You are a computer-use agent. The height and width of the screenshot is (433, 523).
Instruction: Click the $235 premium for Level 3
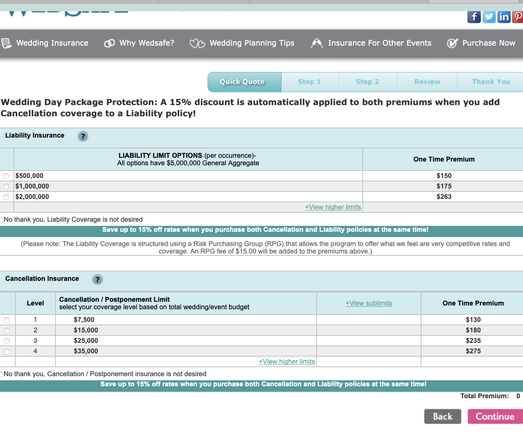473,341
